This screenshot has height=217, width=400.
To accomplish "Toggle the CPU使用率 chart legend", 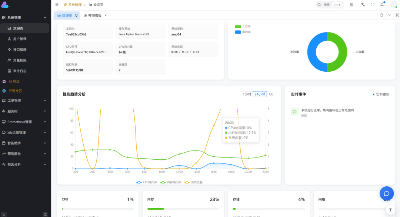I will pos(147,182).
